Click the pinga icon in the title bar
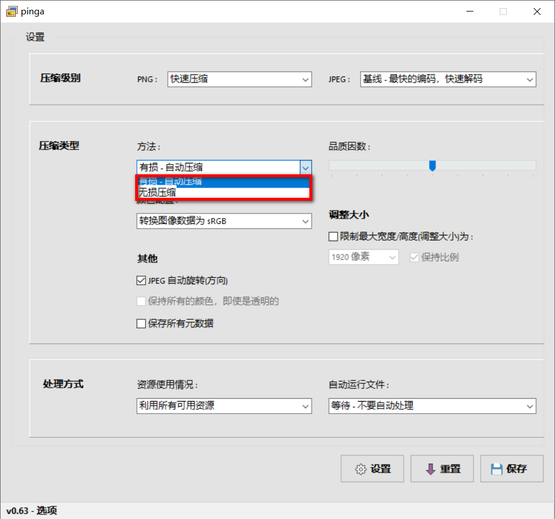The width and height of the screenshot is (555, 519). point(12,11)
